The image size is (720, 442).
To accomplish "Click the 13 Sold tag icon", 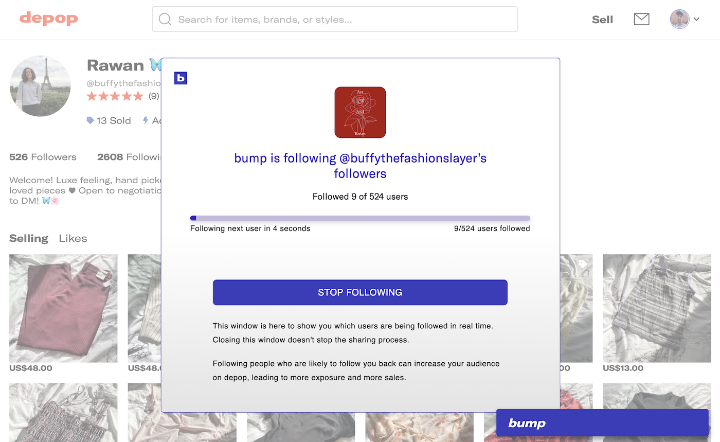I will coord(91,120).
